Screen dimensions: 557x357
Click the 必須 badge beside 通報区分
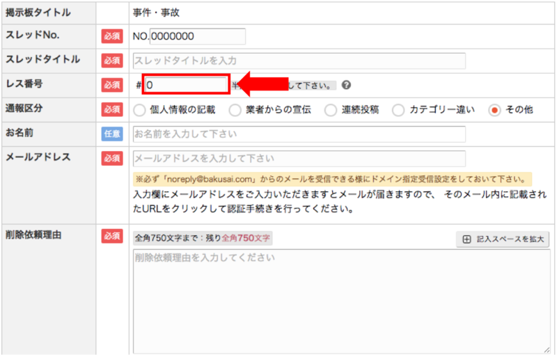tap(112, 109)
